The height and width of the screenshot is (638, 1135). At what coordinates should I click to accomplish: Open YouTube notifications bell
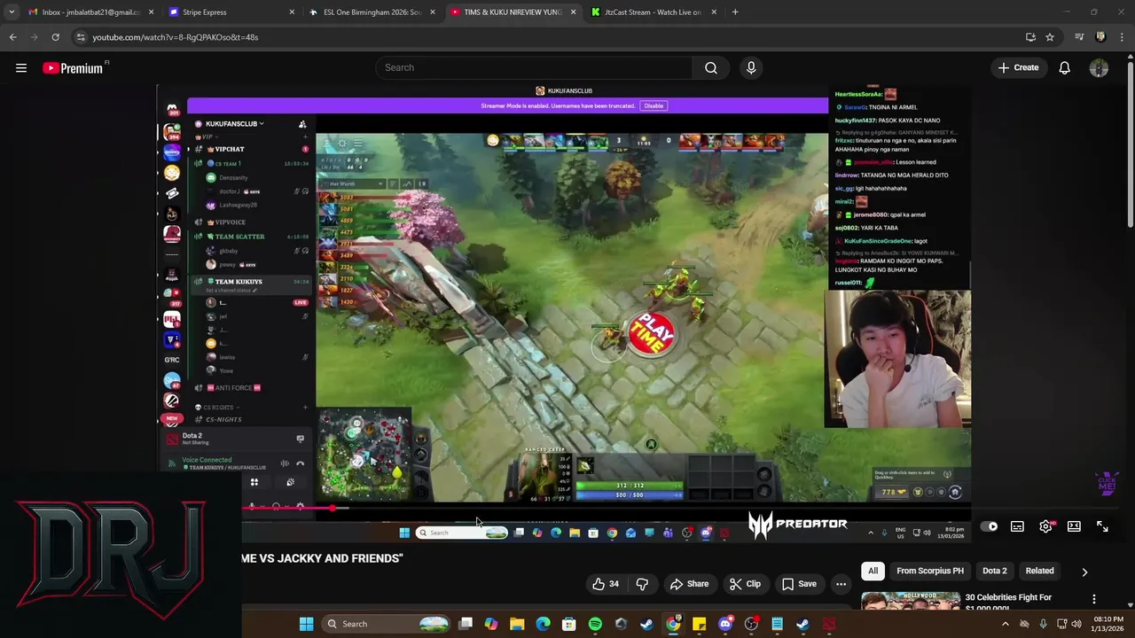pyautogui.click(x=1064, y=68)
